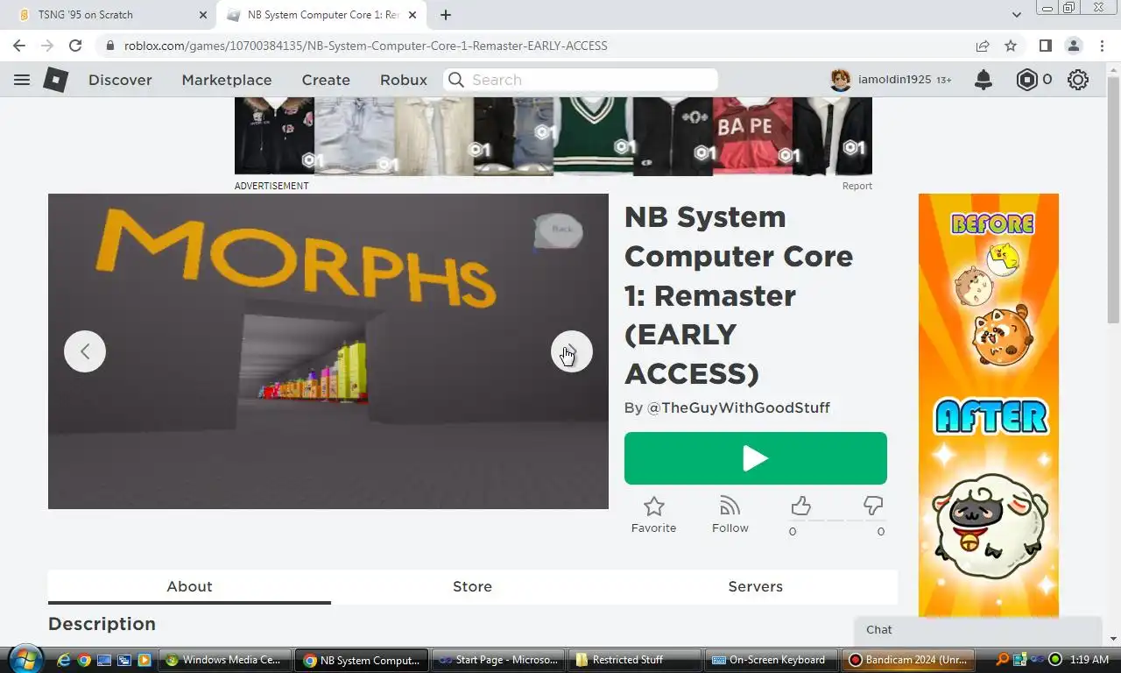
Task: Click the magnifier icon in system tray
Action: [x=1003, y=660]
